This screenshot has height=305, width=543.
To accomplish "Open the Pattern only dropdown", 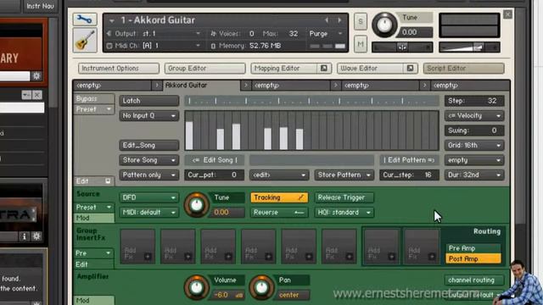I will (x=149, y=175).
